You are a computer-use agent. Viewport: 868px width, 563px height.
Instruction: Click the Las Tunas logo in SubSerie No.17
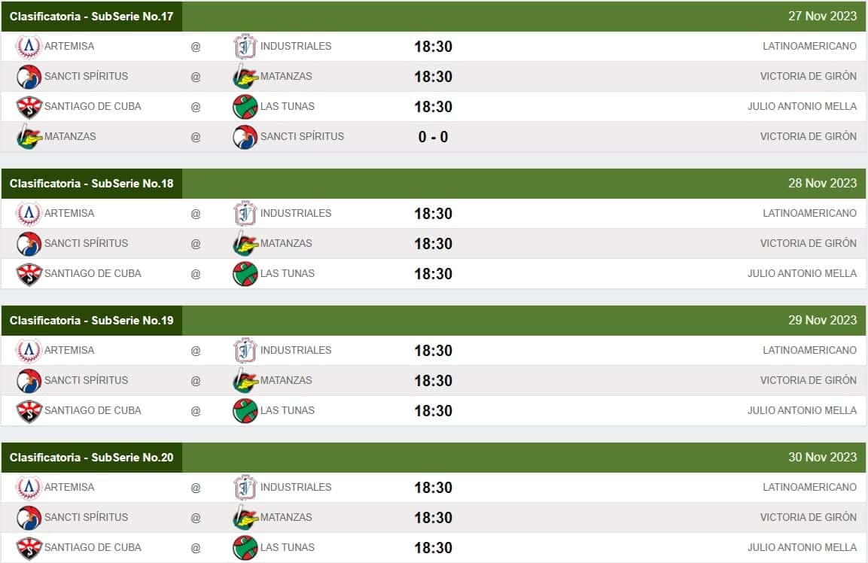coord(245,107)
